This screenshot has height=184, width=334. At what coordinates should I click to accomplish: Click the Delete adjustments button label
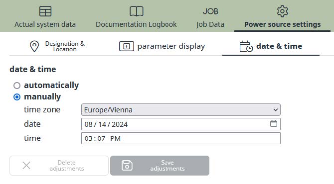67,166
